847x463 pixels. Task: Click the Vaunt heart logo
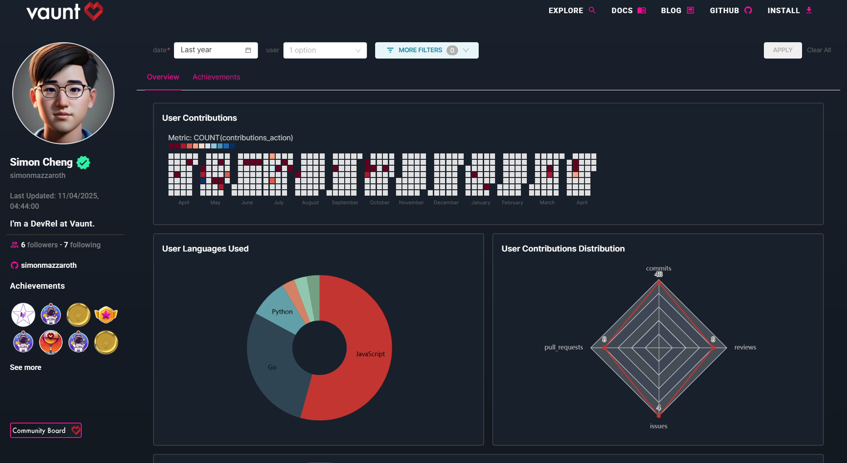pyautogui.click(x=94, y=11)
